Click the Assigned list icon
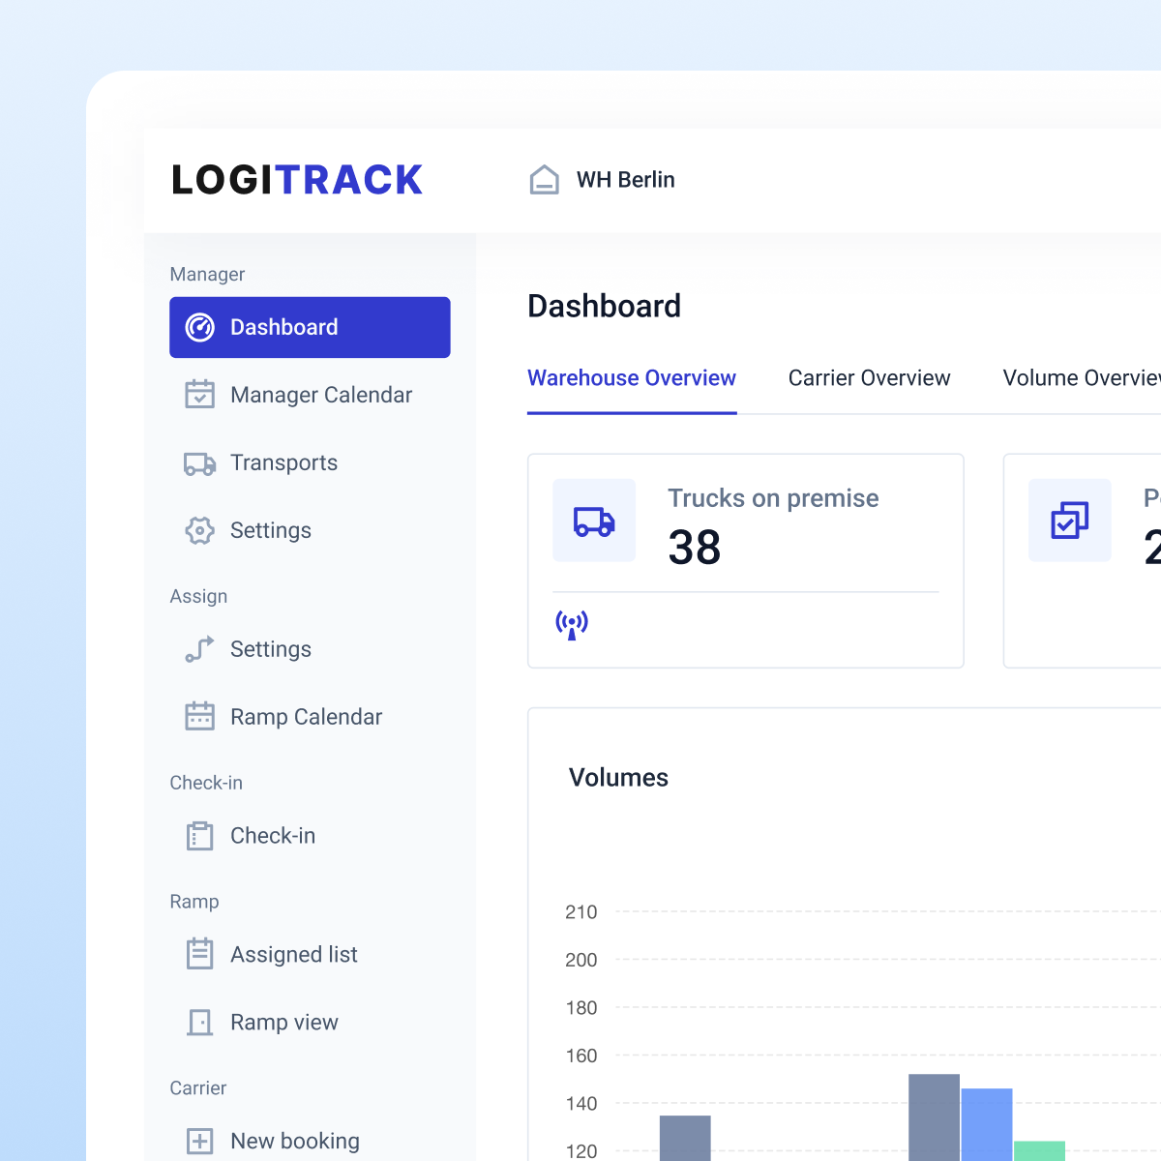The image size is (1161, 1161). [x=199, y=954]
